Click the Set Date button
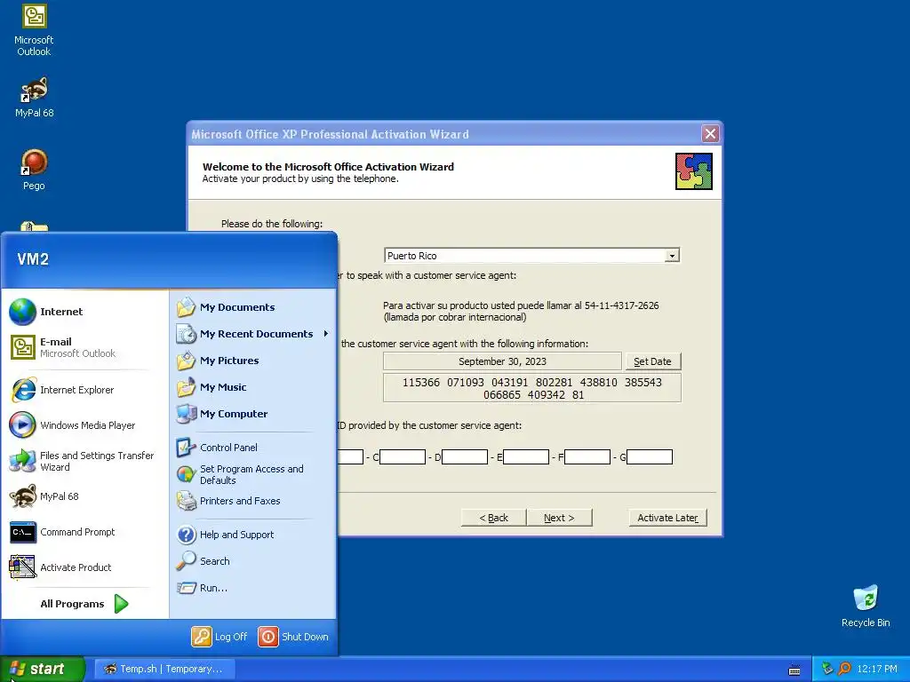910x682 pixels. (x=652, y=362)
